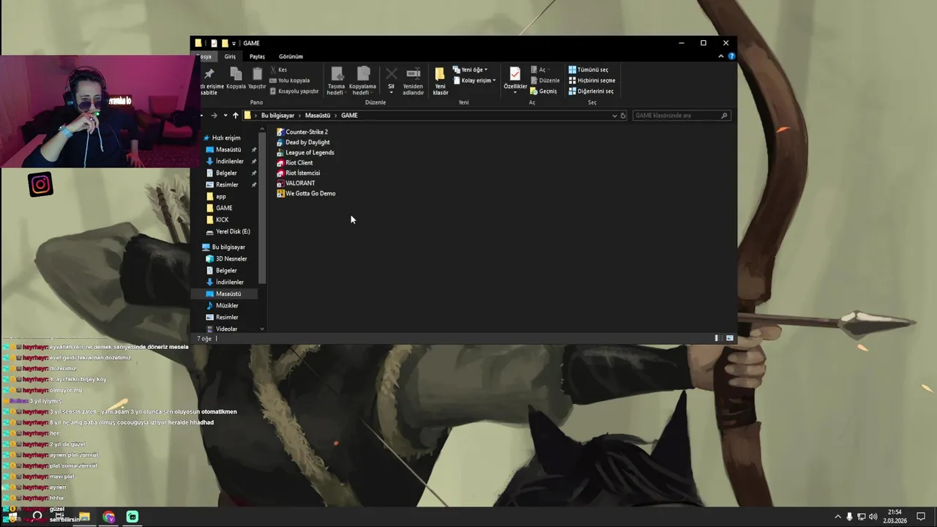Select the Riot Client shortcut
The image size is (937, 527).
tap(294, 162)
